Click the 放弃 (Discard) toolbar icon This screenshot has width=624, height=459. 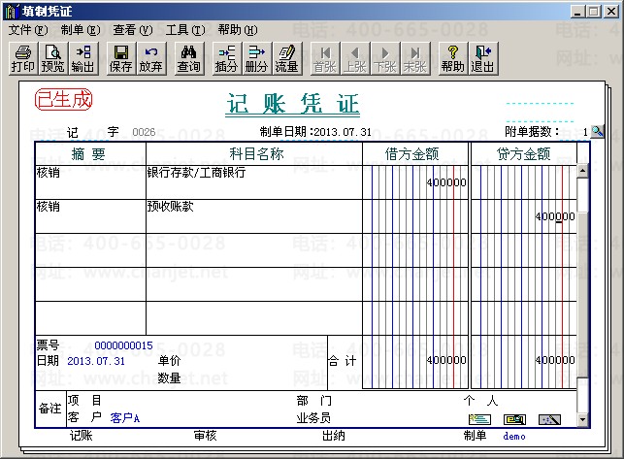[150, 58]
